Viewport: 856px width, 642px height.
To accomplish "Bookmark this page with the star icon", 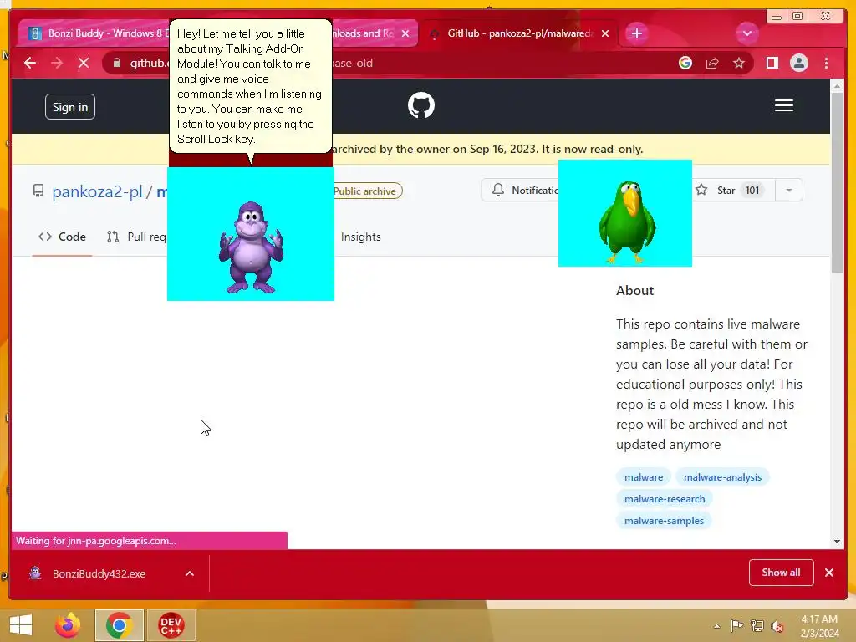I will pyautogui.click(x=739, y=64).
